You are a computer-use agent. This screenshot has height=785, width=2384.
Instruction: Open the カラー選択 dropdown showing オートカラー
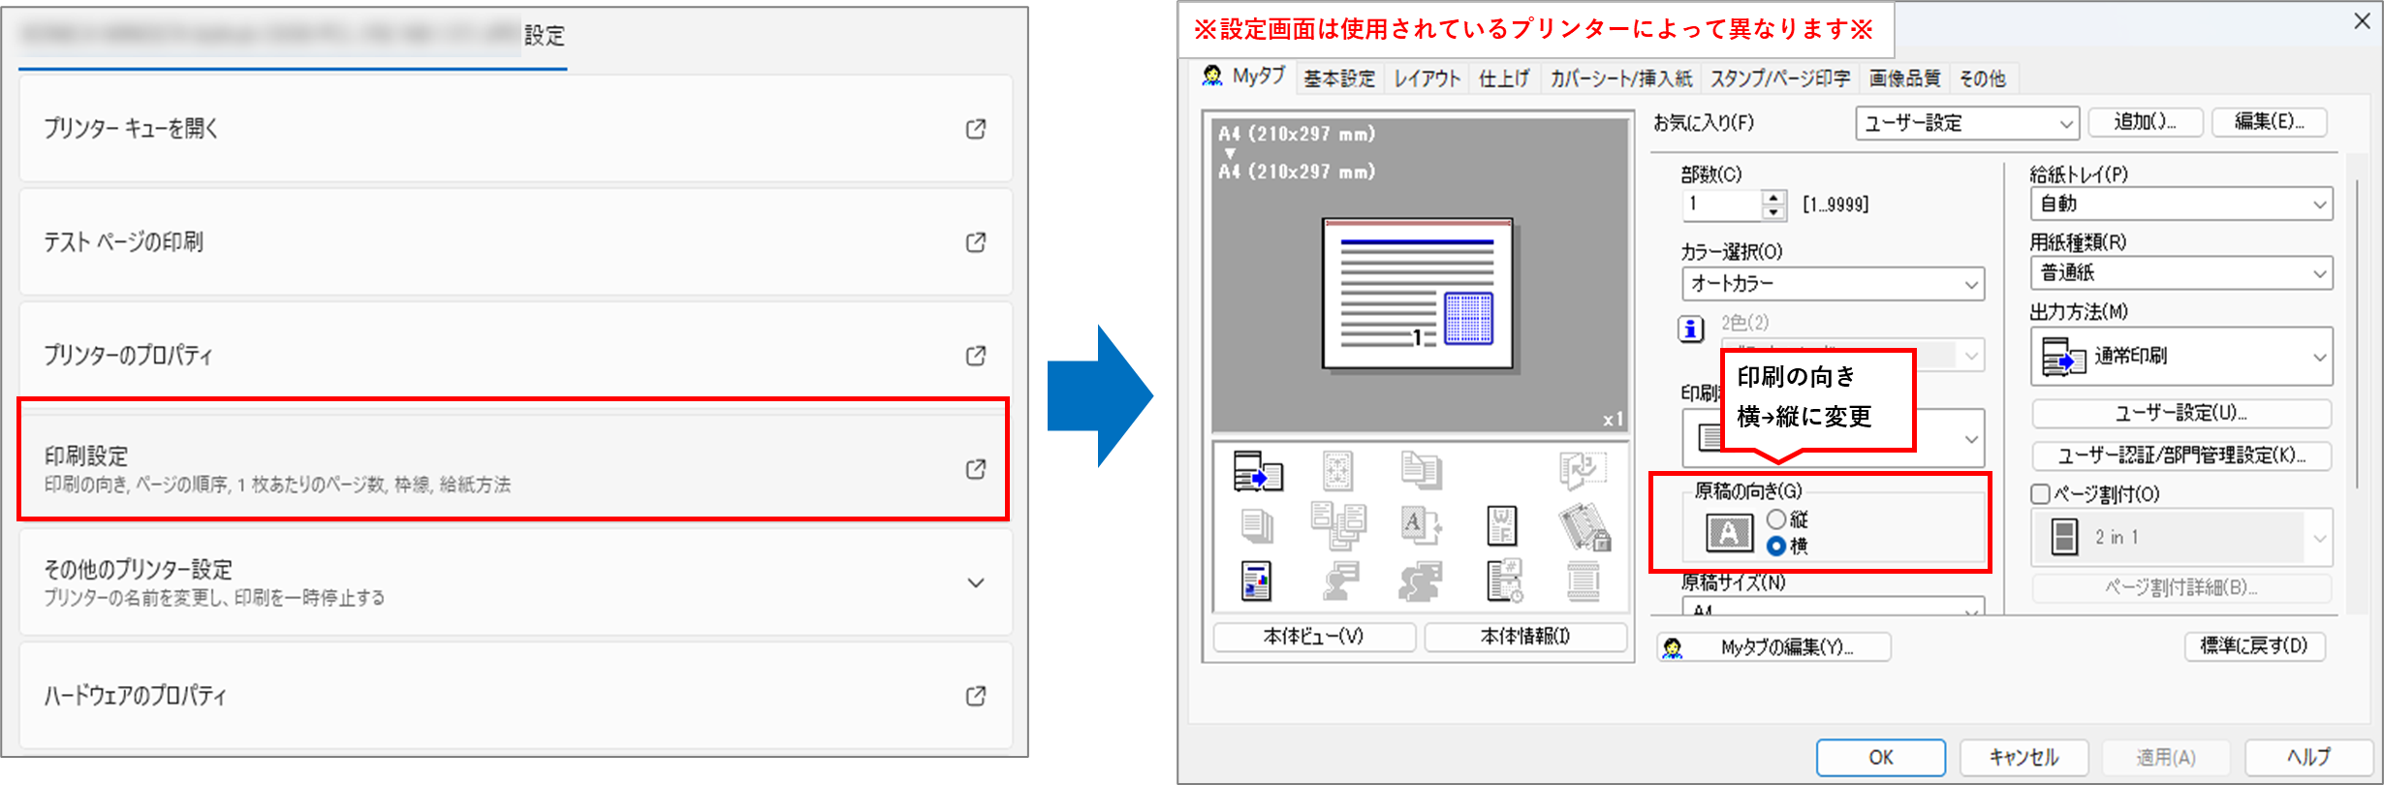tap(1833, 284)
